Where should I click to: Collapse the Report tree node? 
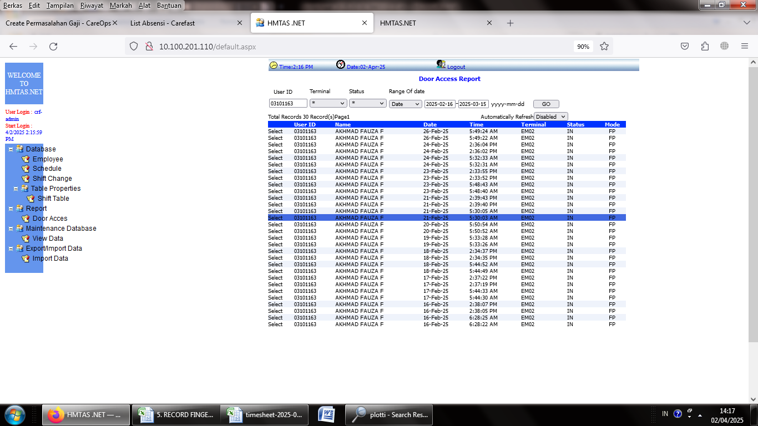[11, 209]
